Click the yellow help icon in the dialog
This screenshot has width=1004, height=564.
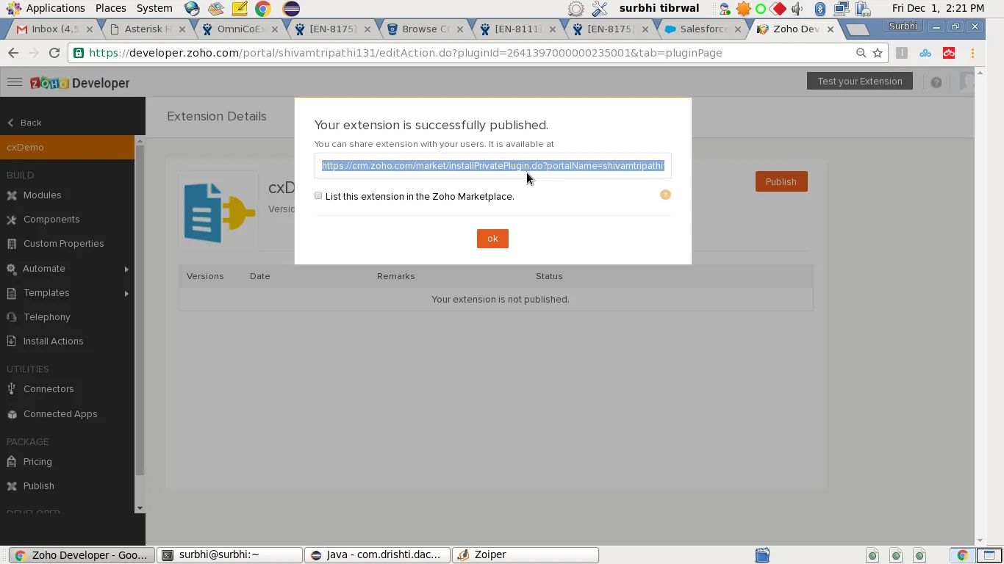point(665,195)
